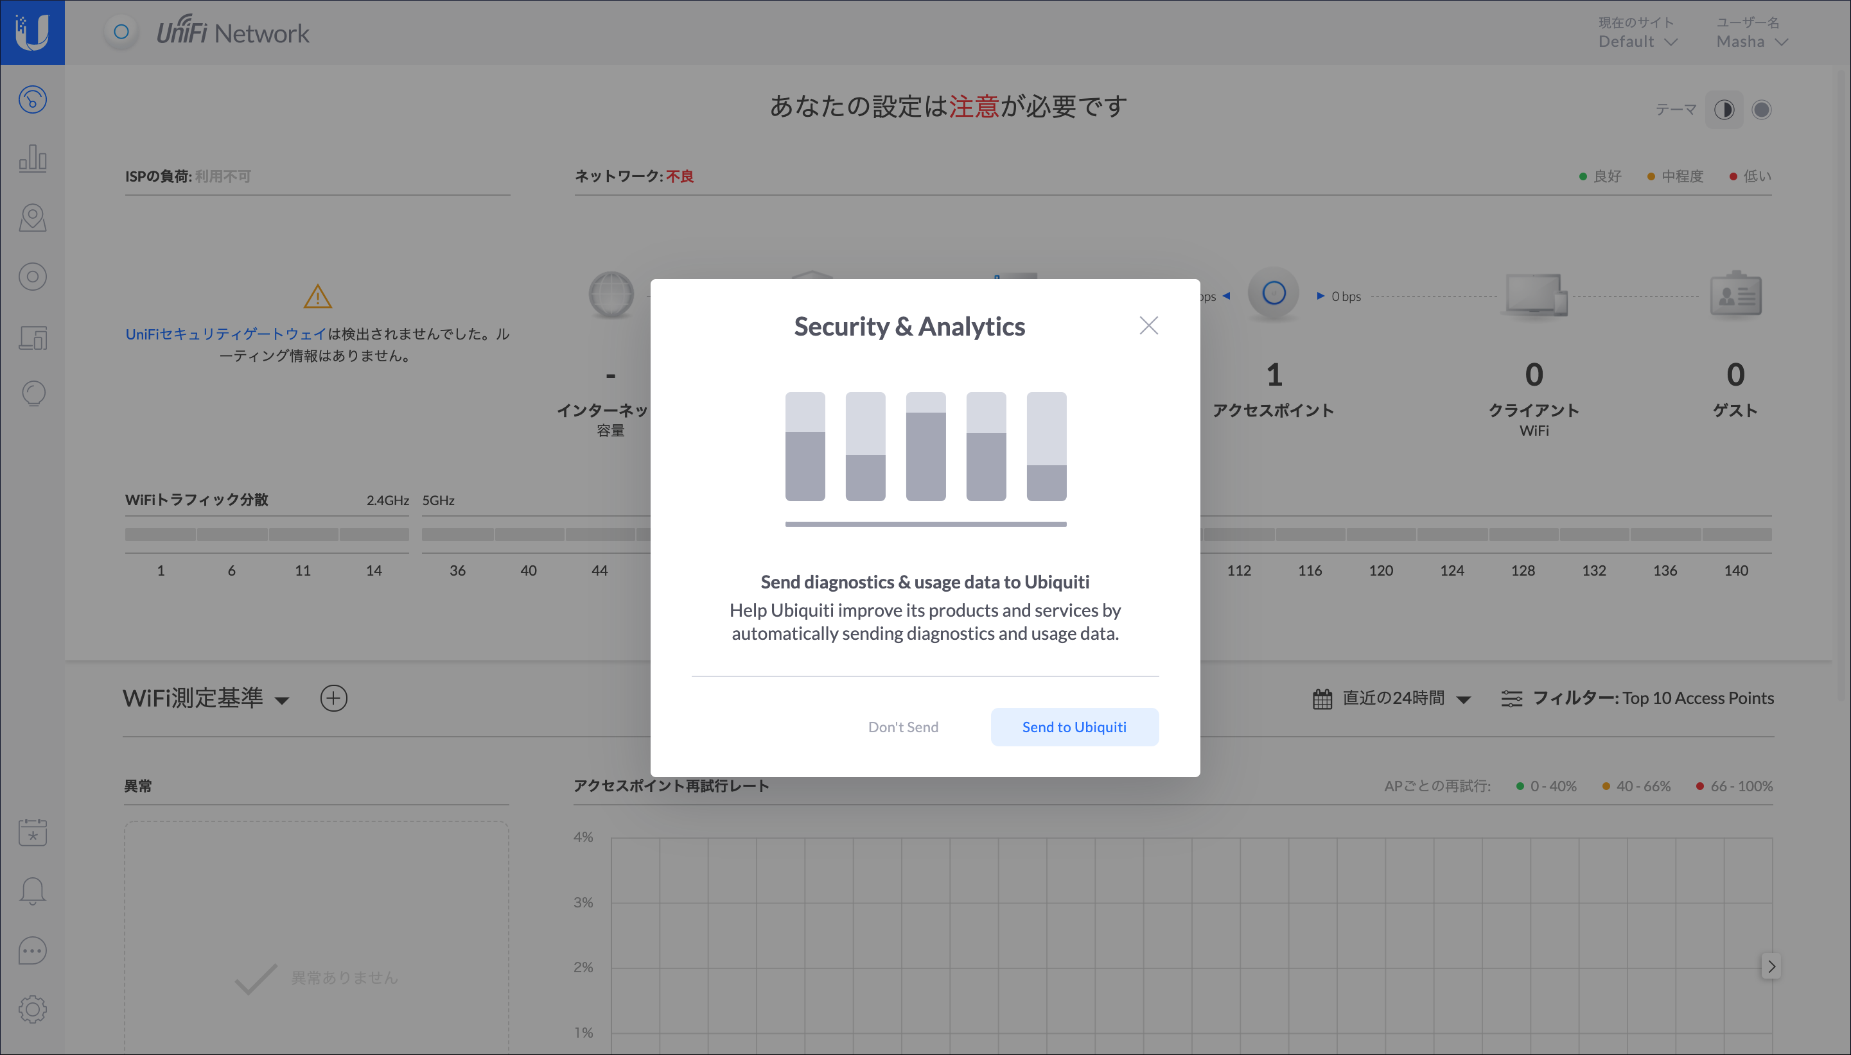The height and width of the screenshot is (1055, 1851).
Task: Open the Events calendar star icon
Action: (x=33, y=832)
